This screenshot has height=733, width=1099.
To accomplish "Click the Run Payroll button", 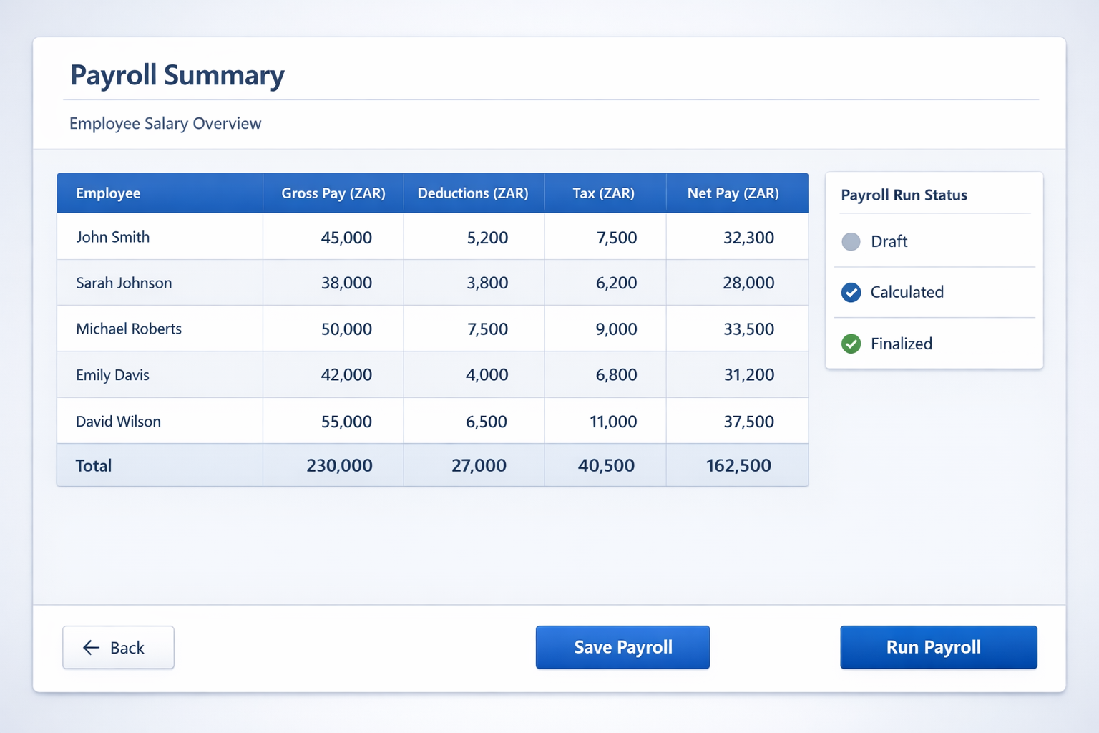I will click(x=938, y=647).
